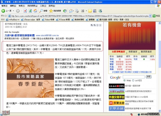Open the Research books toolbar icon

pyautogui.click(x=95, y=11)
